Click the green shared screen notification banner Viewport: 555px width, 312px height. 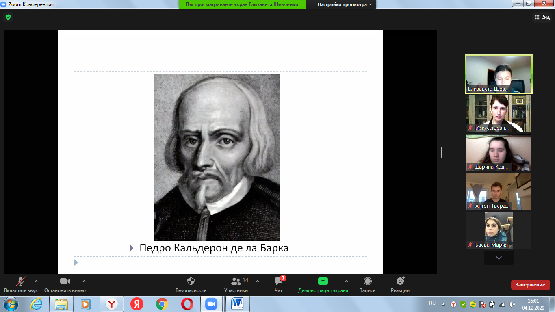[x=242, y=4]
